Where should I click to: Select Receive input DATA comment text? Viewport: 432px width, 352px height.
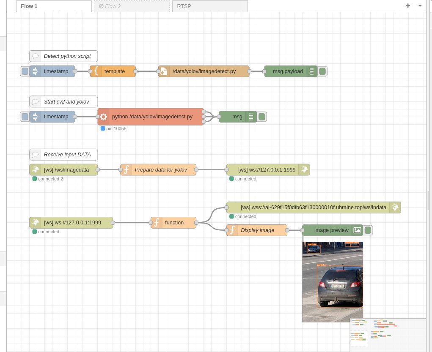[x=67, y=154]
